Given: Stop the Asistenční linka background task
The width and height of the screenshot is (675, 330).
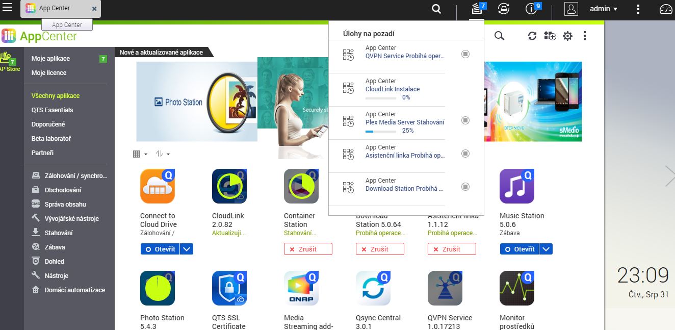Looking at the screenshot, I should (x=465, y=154).
